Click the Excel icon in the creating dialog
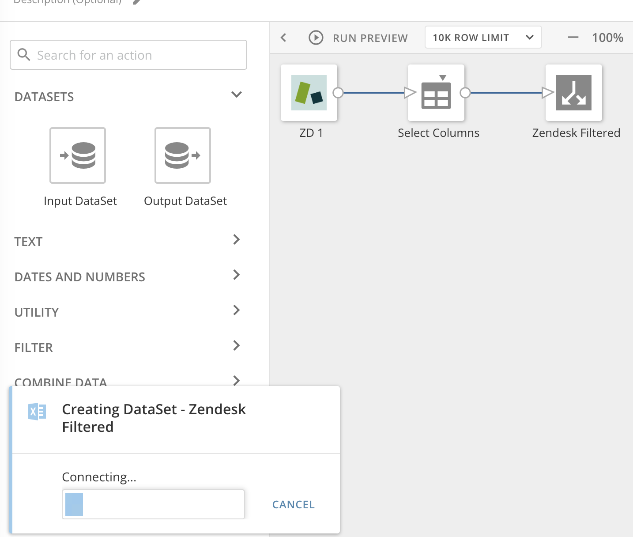 point(37,411)
